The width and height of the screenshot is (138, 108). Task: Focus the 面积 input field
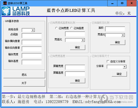click(115, 29)
